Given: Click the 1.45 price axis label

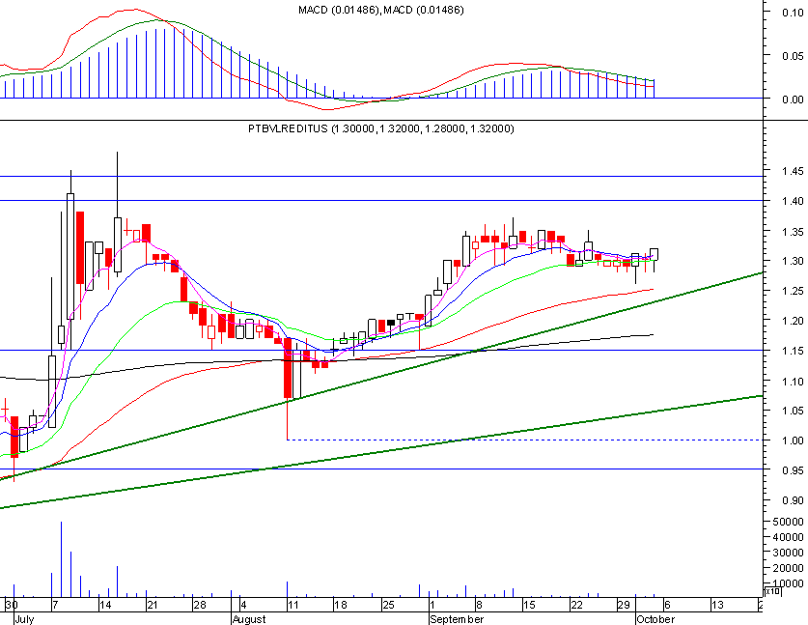Looking at the screenshot, I should click(793, 171).
